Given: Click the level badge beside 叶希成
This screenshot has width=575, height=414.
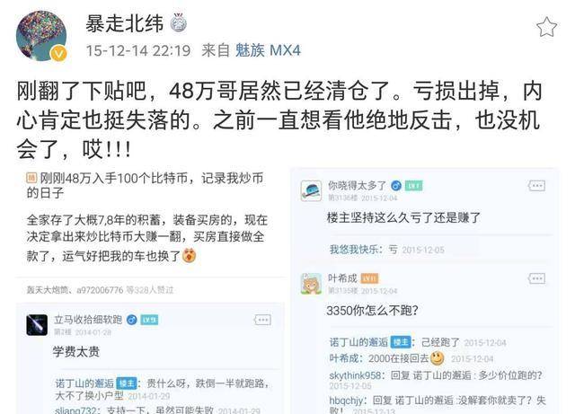Looking at the screenshot, I should coord(369,278).
